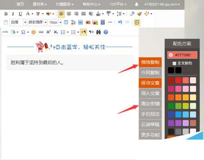Align text right

[x=76, y=14]
